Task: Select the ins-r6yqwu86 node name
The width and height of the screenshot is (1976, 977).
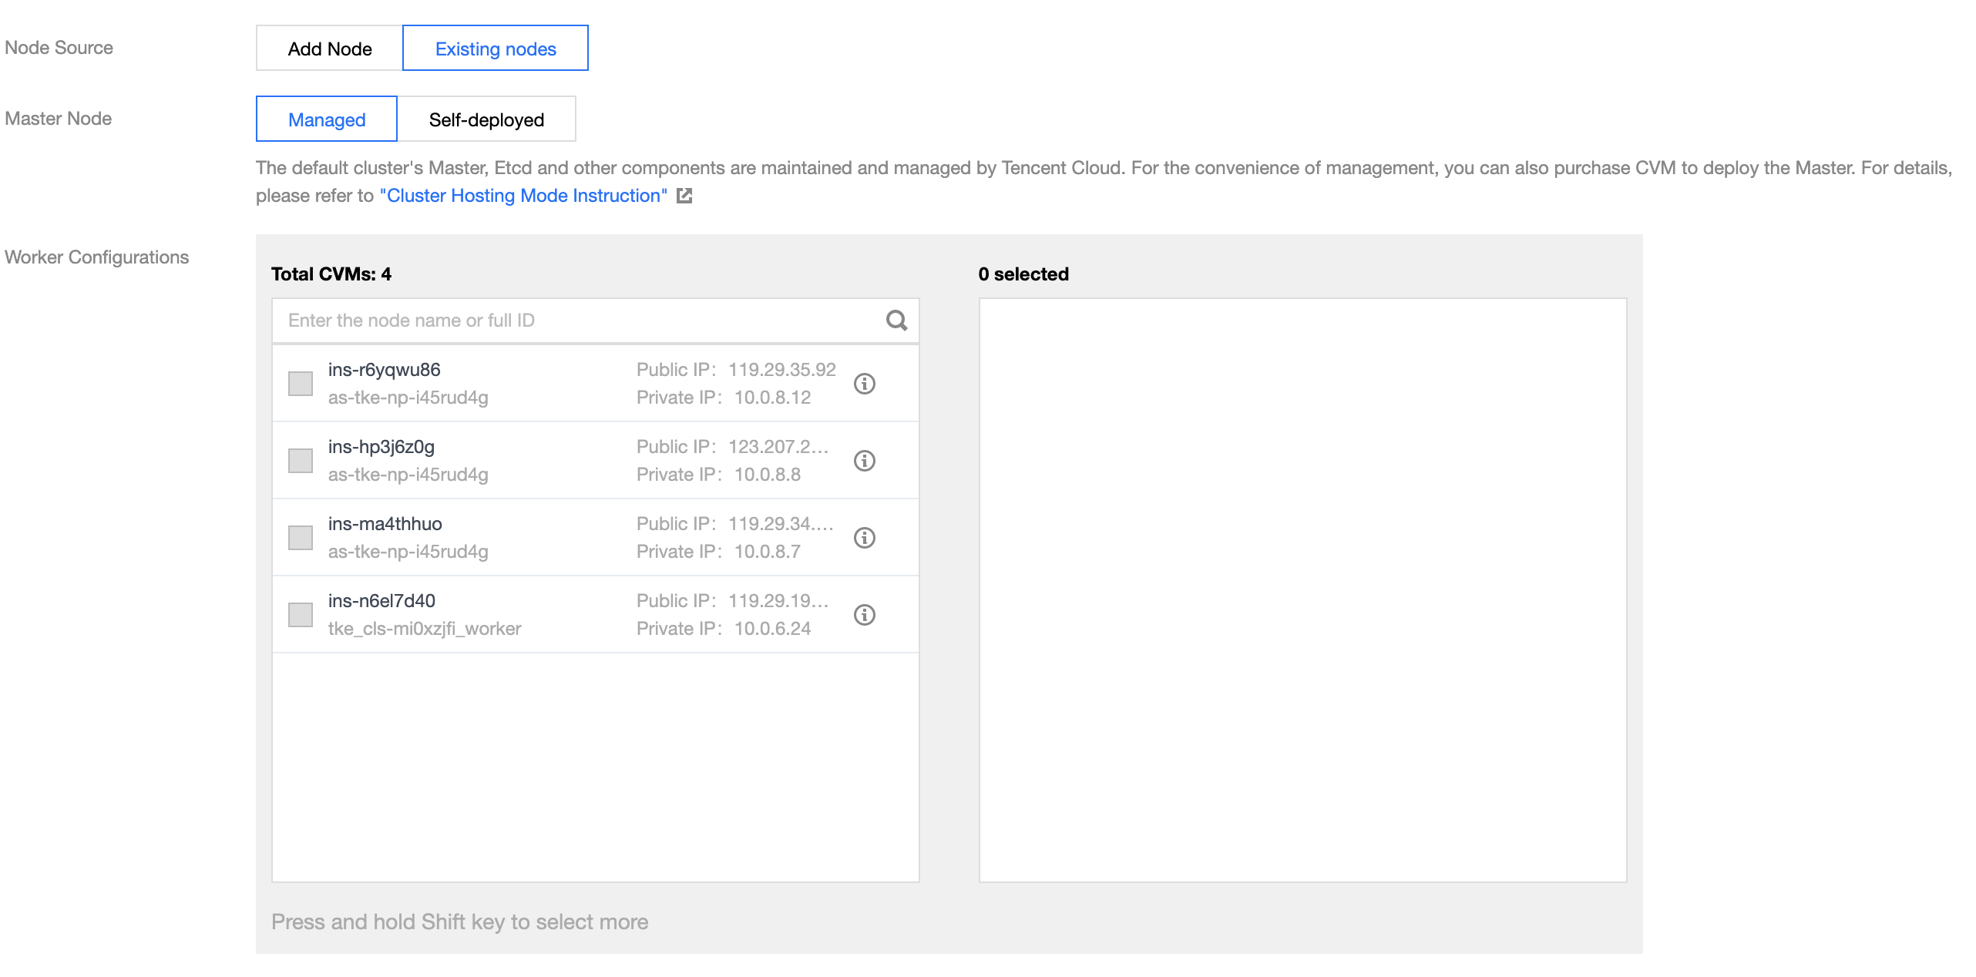Action: point(385,370)
